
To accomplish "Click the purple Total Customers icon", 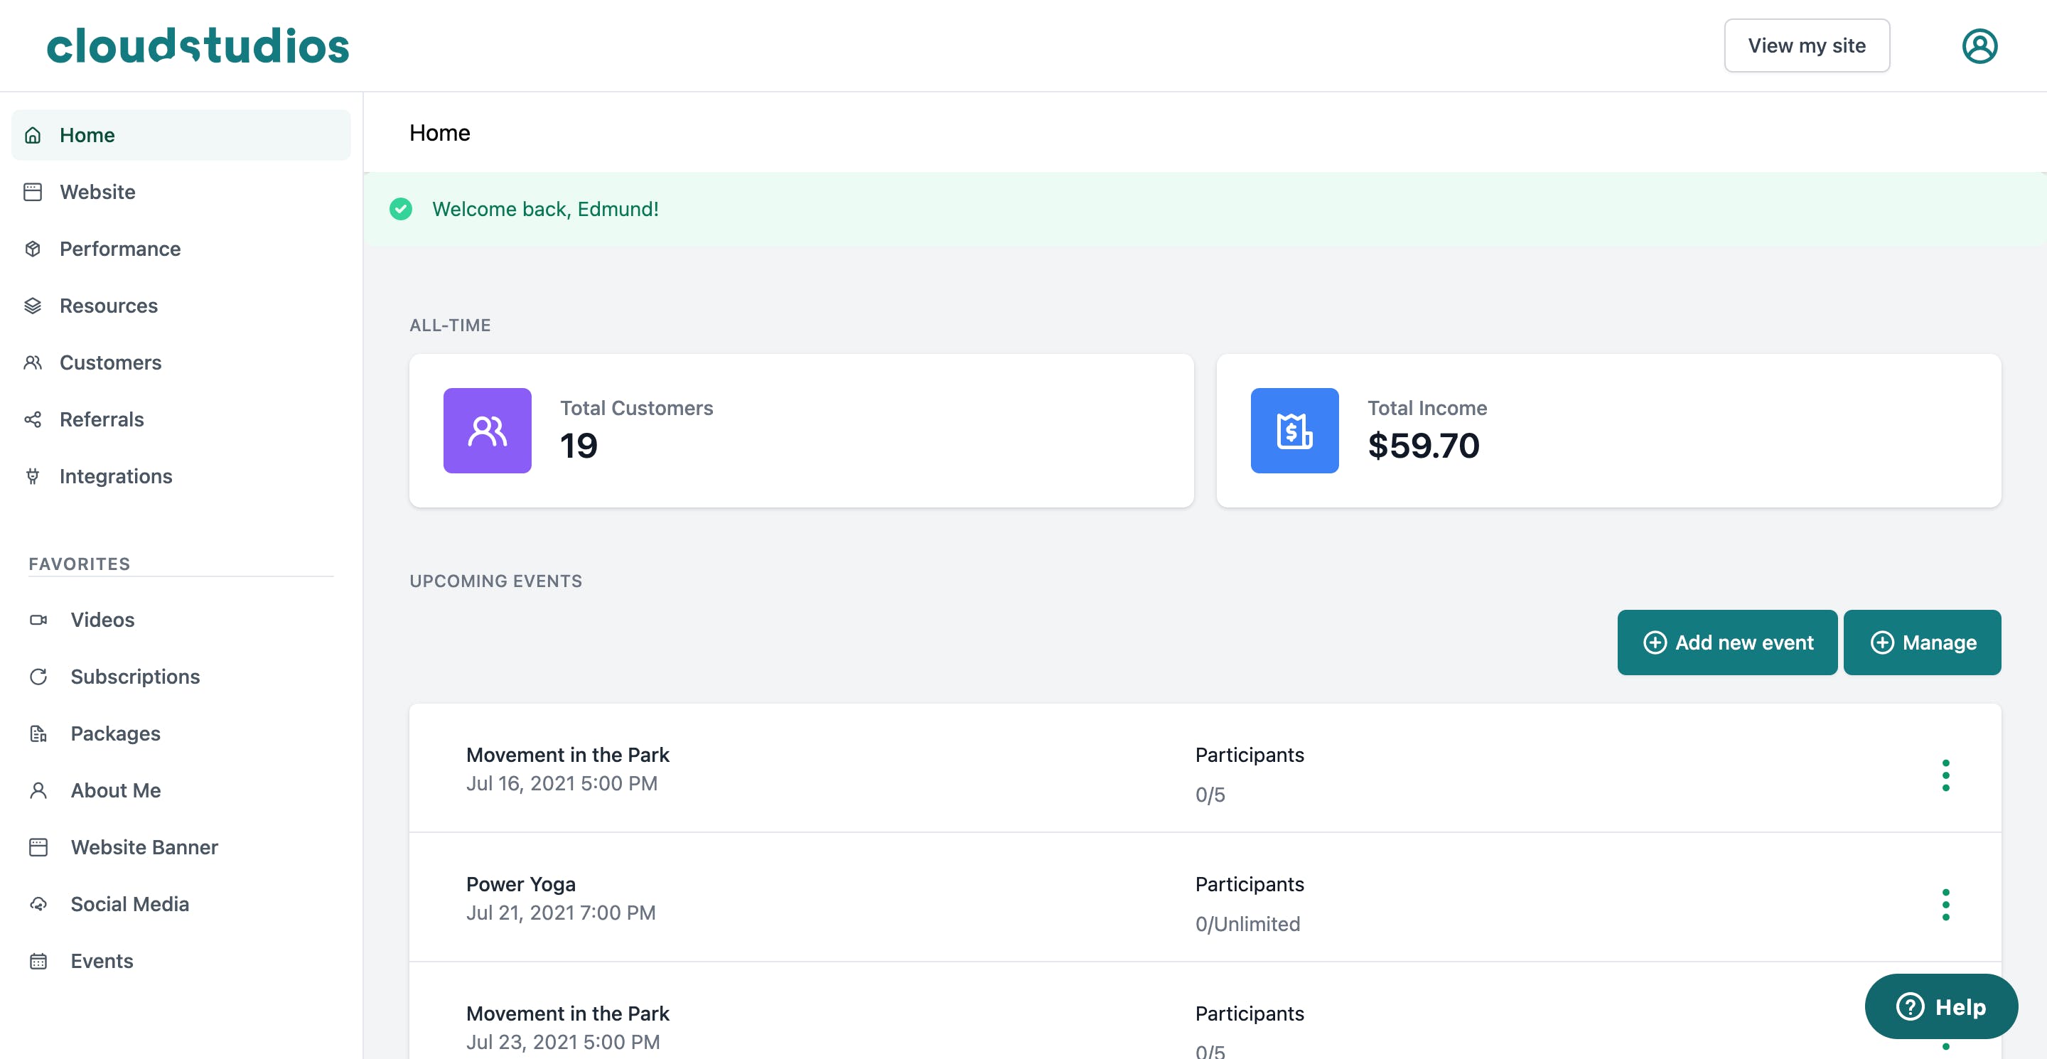I will pyautogui.click(x=487, y=431).
